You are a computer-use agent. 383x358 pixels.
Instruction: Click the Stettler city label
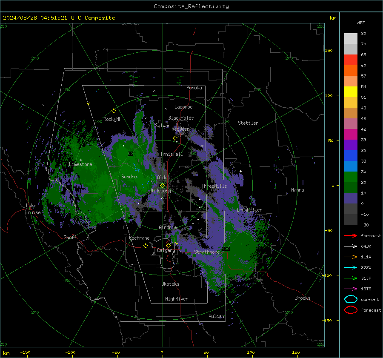[x=248, y=123]
